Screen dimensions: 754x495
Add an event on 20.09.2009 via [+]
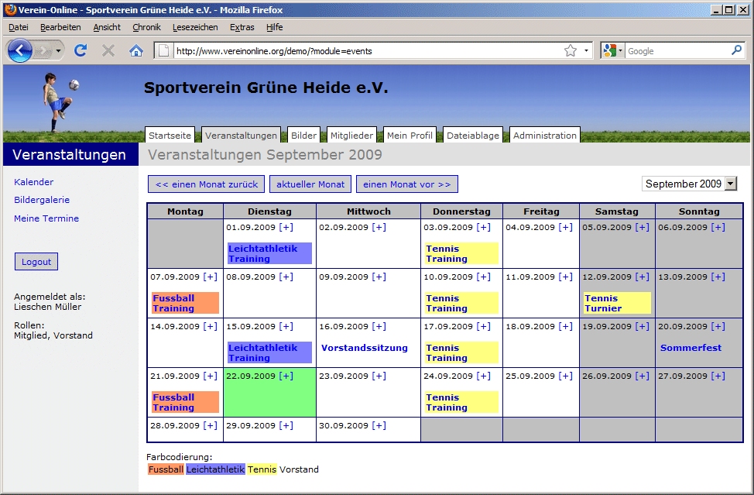[x=718, y=326]
